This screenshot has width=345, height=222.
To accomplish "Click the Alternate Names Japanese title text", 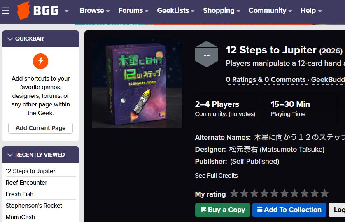I will point(299,137).
